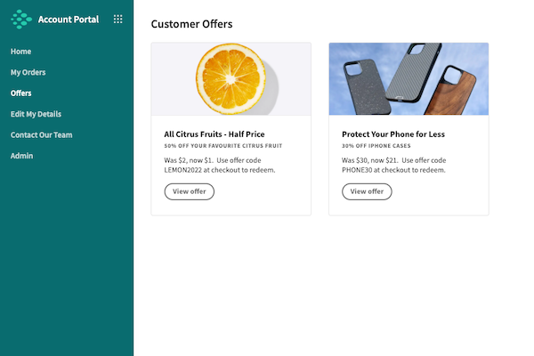Go to the Admin section
The image size is (534, 356).
point(22,156)
